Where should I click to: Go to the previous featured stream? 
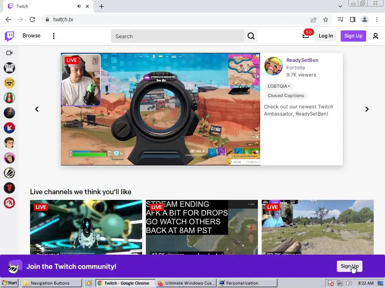pyautogui.click(x=37, y=109)
